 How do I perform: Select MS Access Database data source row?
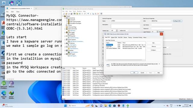(x=126, y=48)
